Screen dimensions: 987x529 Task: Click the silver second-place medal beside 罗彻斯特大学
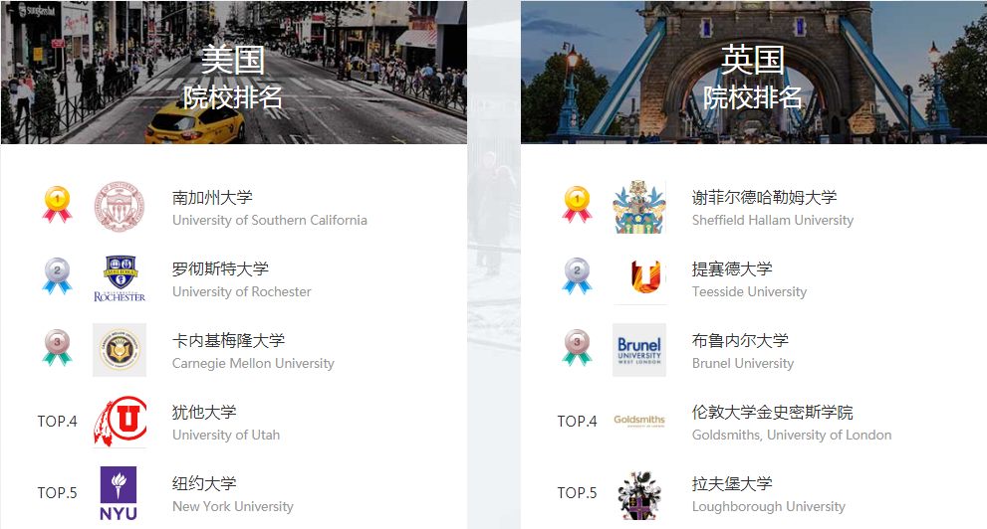58,276
